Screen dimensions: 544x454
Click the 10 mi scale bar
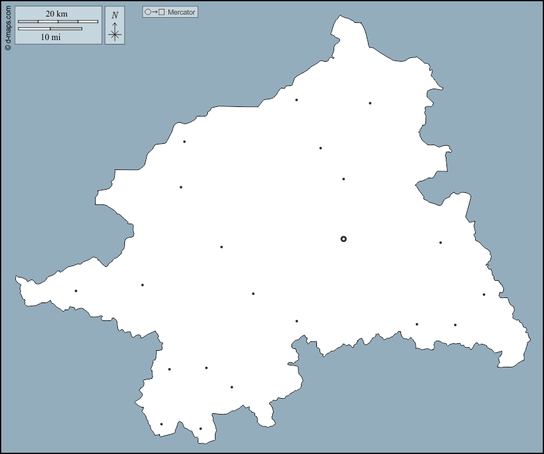(50, 29)
